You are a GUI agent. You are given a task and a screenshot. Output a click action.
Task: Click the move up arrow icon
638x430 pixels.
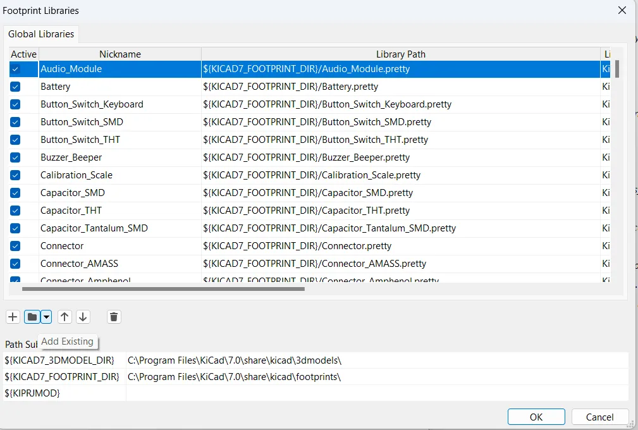(64, 317)
